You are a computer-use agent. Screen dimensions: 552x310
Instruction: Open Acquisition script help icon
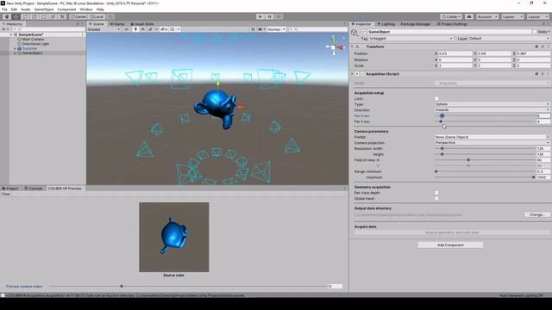536,74
